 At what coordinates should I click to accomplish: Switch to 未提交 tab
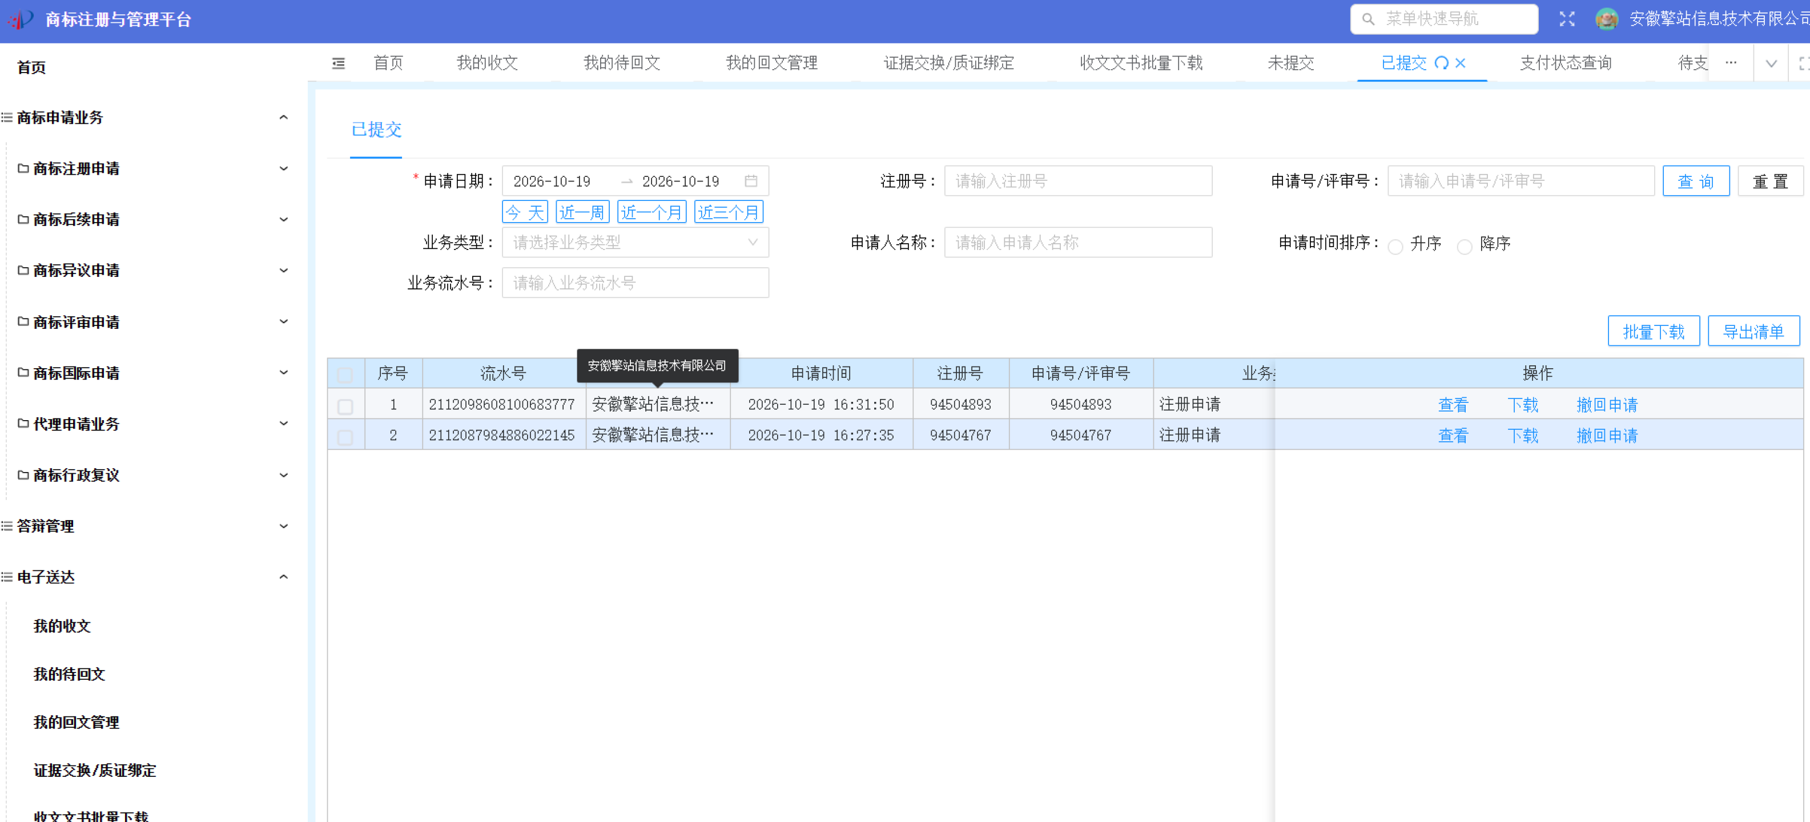1290,63
